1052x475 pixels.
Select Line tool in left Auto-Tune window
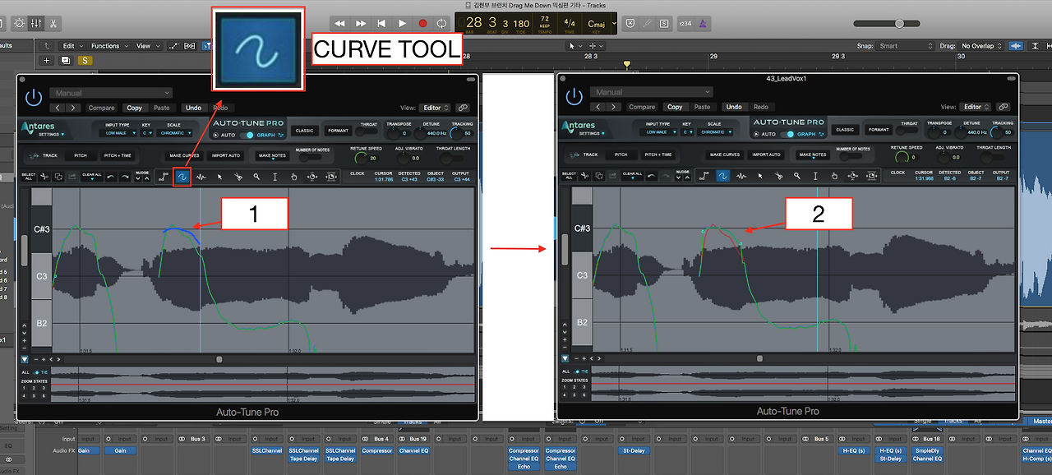(164, 176)
